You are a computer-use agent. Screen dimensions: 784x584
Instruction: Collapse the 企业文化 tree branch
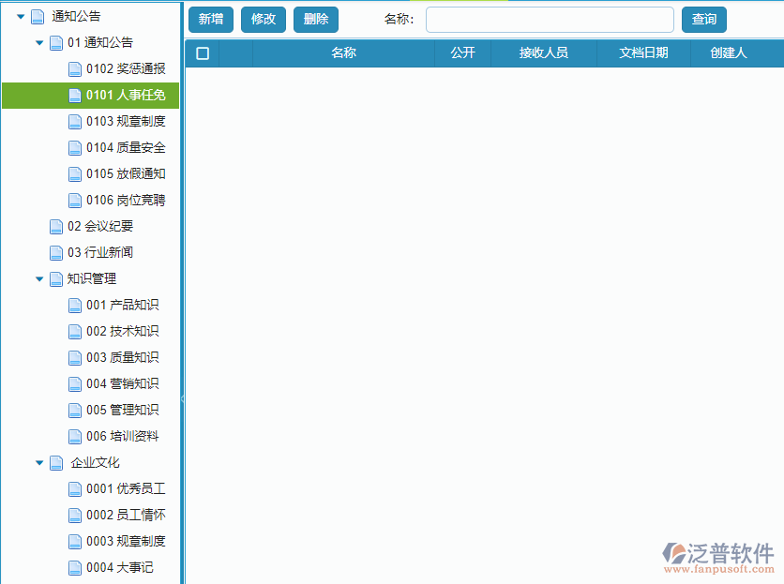click(x=38, y=462)
